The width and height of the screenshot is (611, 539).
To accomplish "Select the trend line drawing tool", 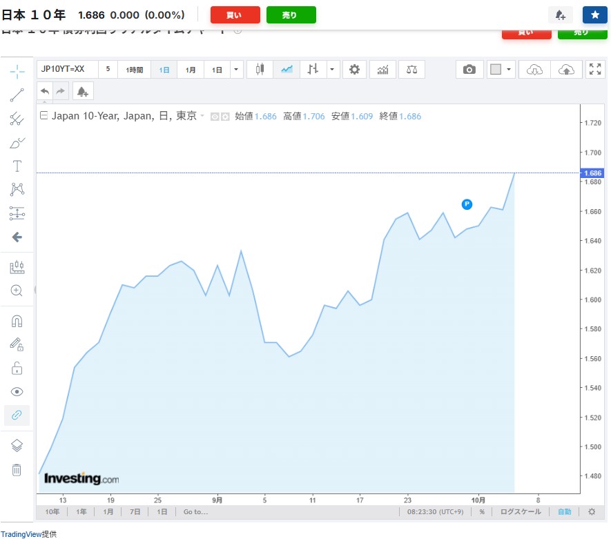I will click(x=17, y=95).
